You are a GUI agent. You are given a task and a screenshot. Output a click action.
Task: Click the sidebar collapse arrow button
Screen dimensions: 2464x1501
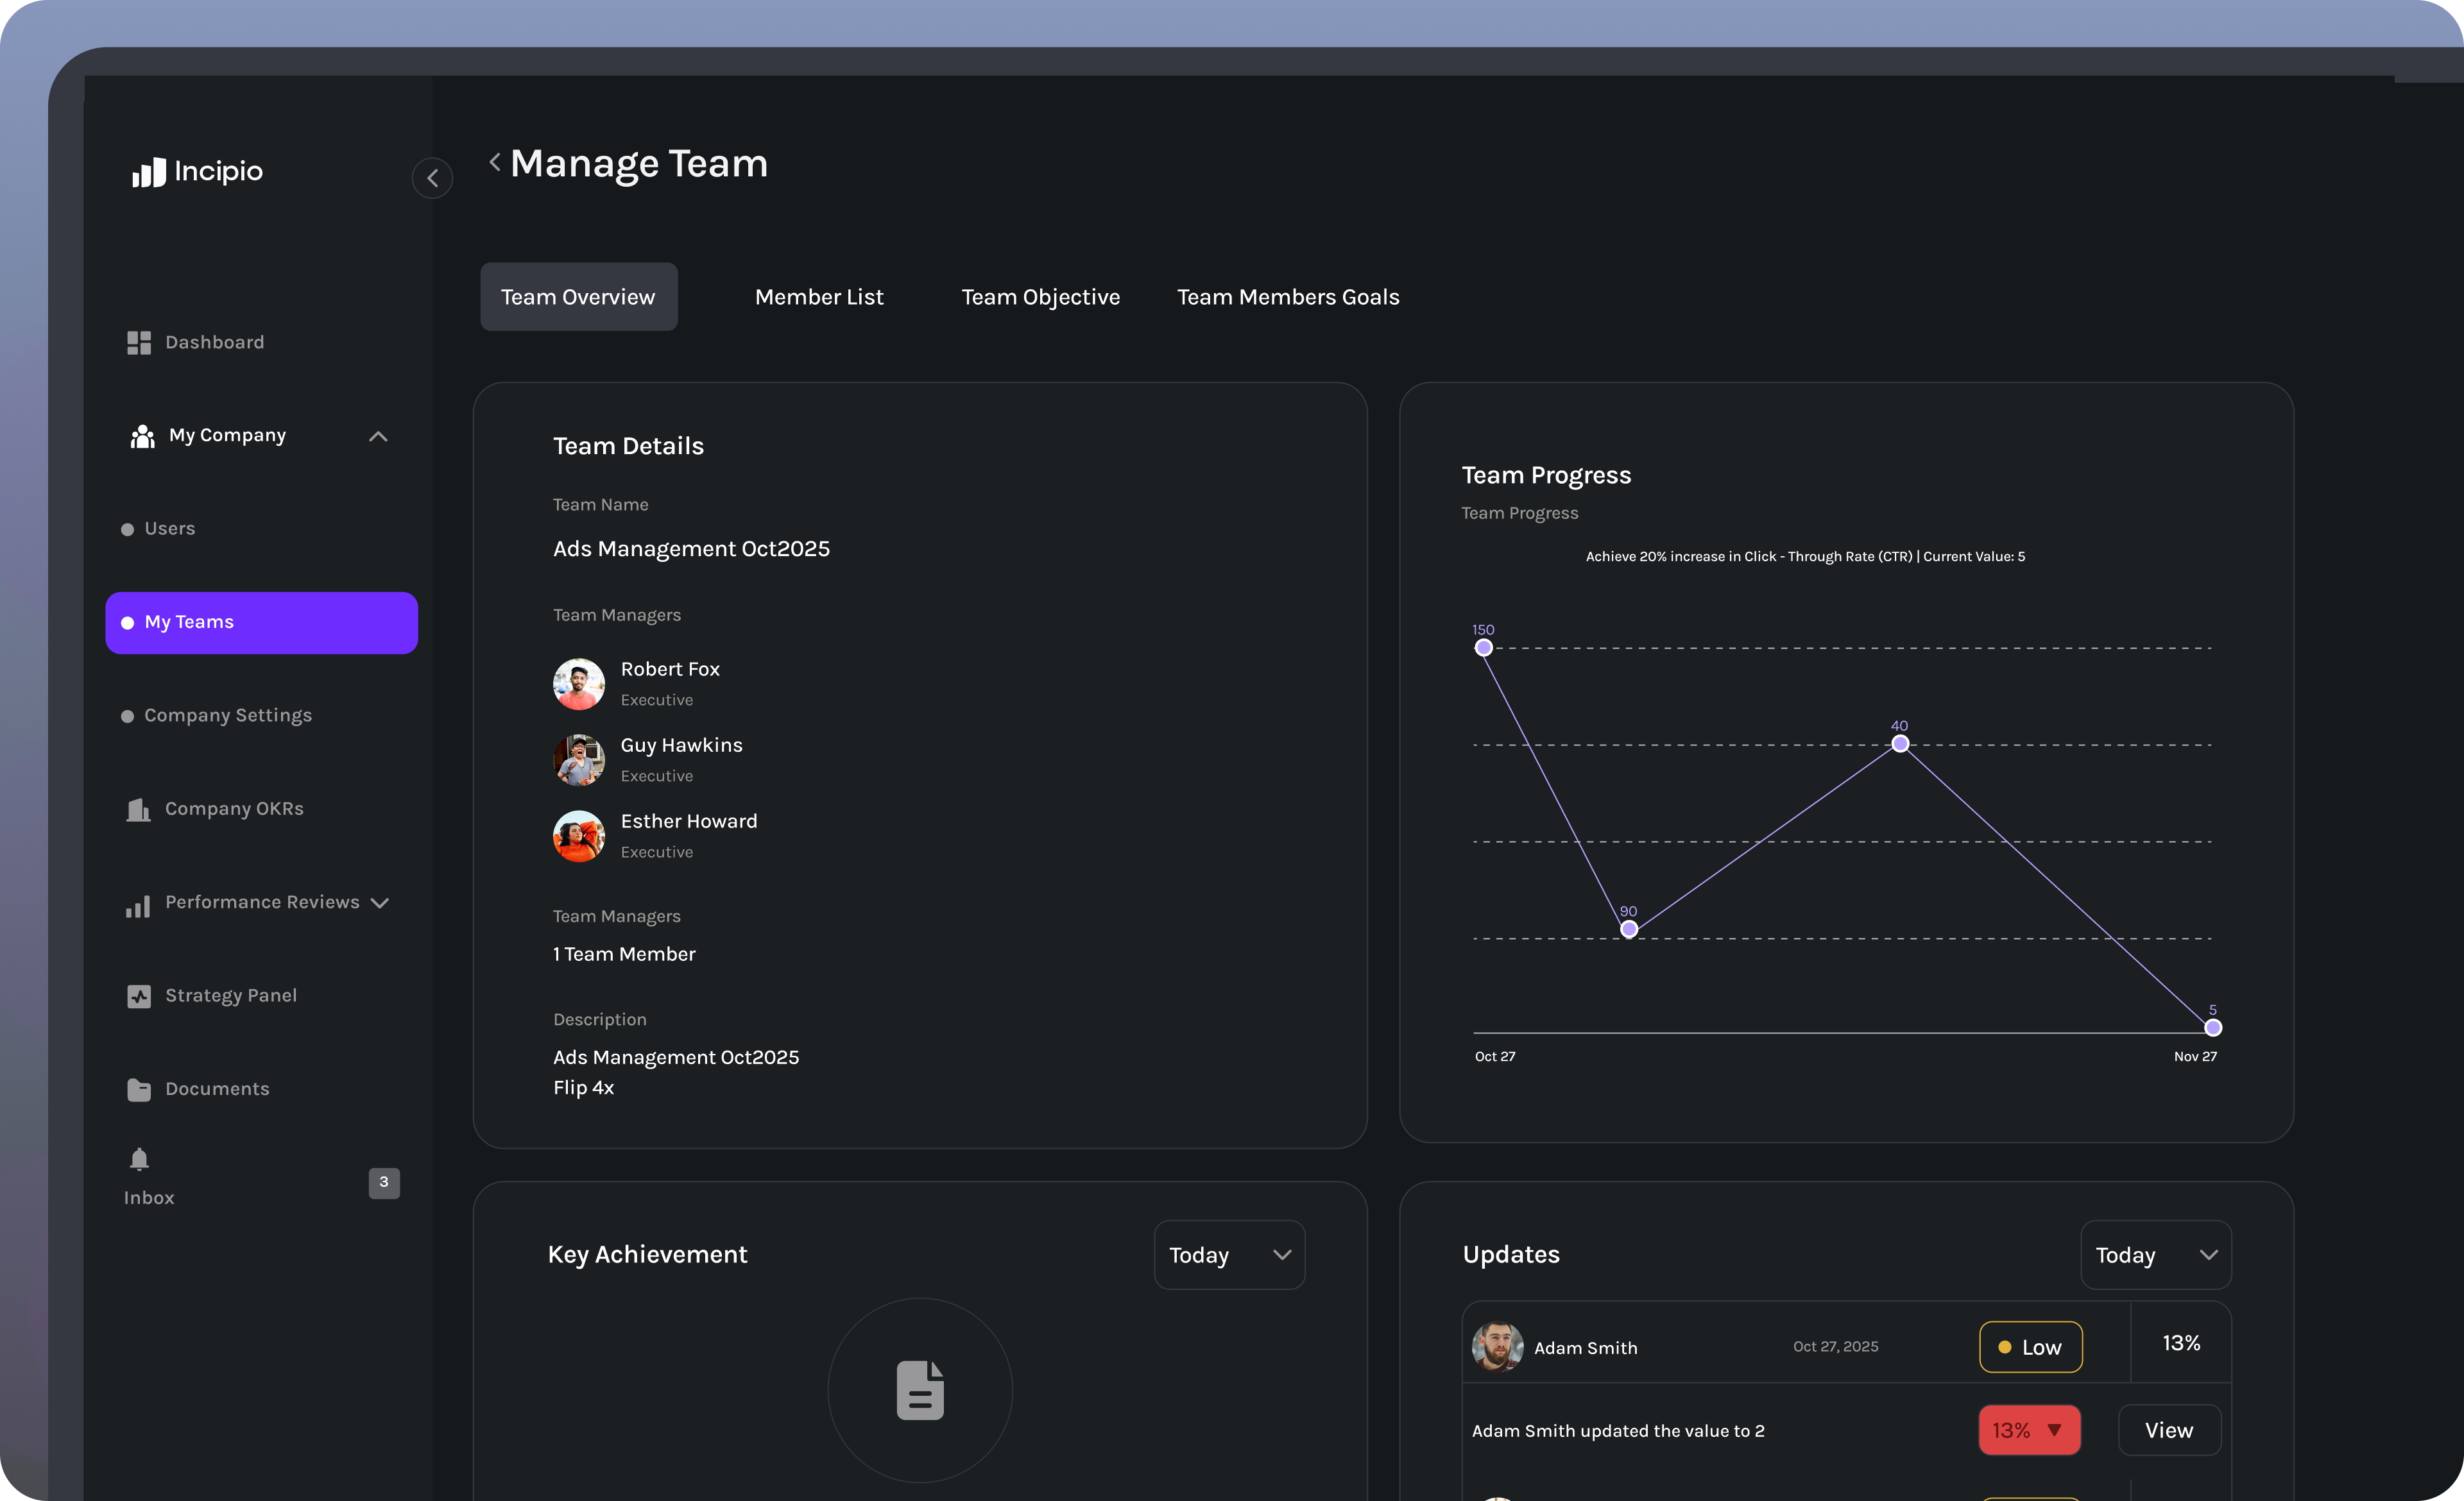(433, 178)
